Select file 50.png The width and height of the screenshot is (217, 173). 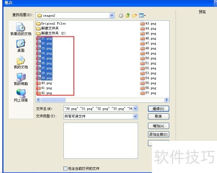[x=148, y=58]
